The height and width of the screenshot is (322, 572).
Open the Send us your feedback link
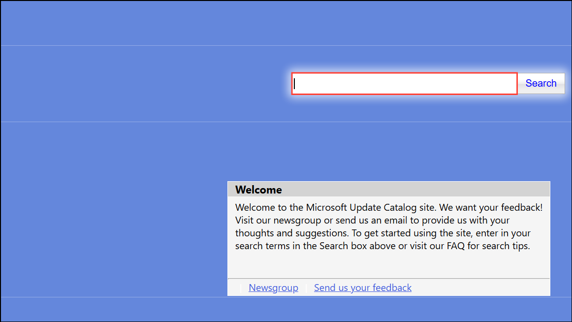point(363,288)
